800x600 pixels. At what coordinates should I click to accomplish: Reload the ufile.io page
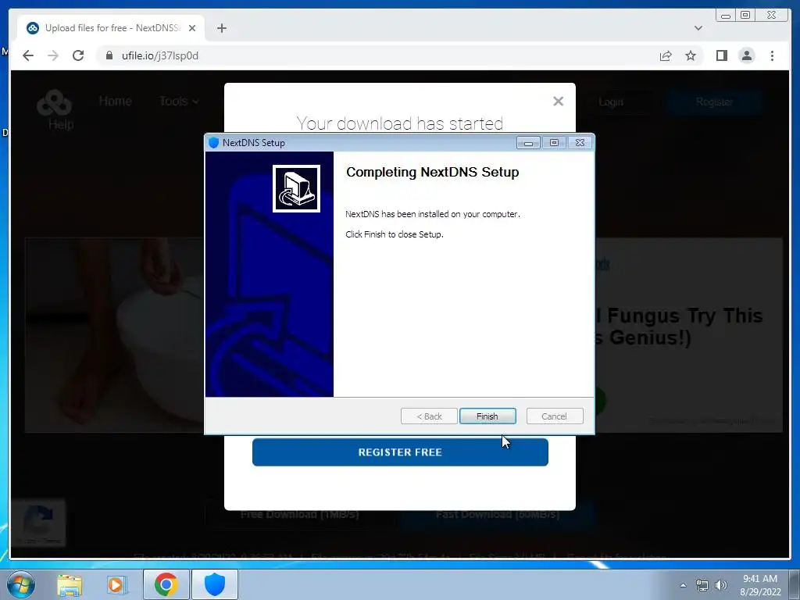pyautogui.click(x=78, y=55)
